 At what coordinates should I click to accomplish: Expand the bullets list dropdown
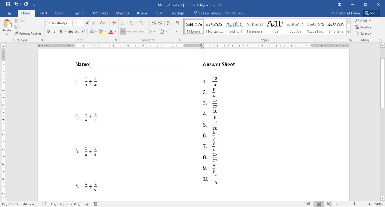[127, 23]
